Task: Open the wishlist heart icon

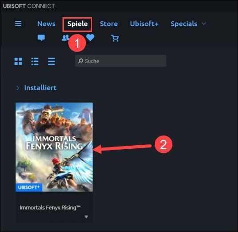Action: coord(90,37)
